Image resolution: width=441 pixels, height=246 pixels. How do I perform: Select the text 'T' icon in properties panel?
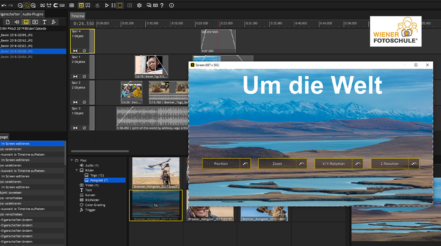coord(44,22)
